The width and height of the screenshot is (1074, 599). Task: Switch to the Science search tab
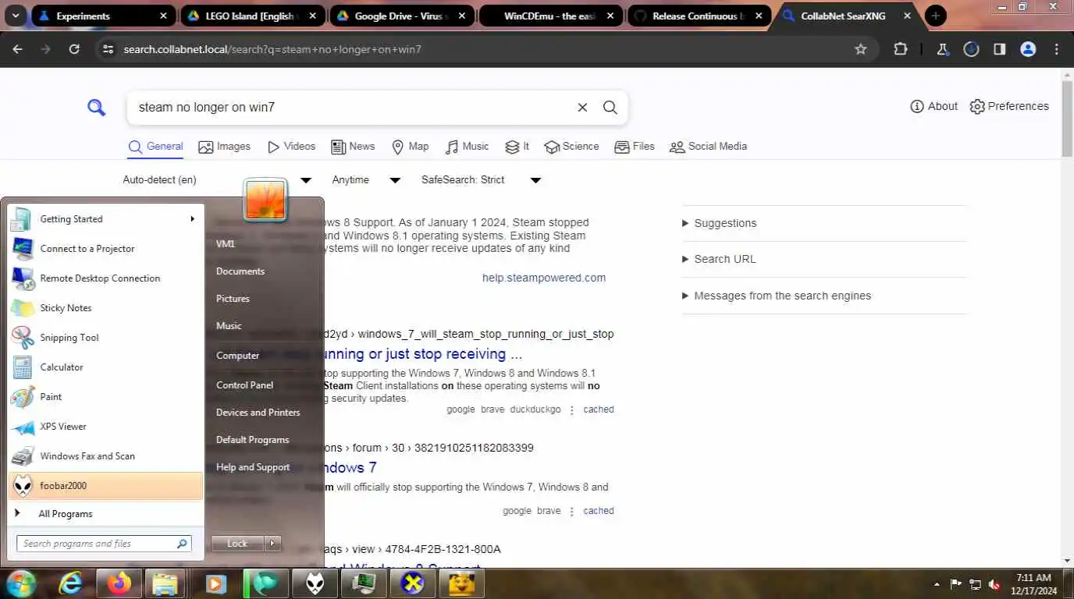(x=571, y=147)
